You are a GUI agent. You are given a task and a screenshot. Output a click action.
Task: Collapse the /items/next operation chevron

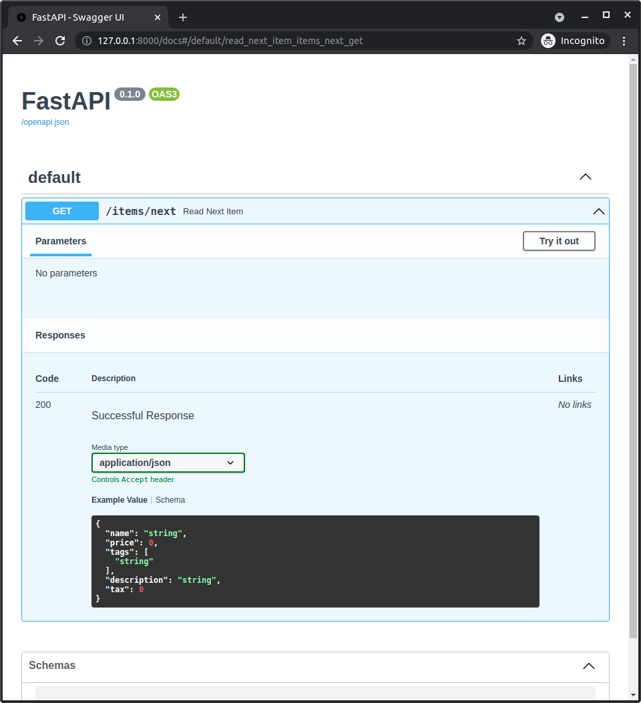[599, 212]
